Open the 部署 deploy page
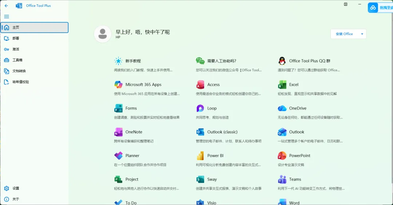The image size is (393, 205). pyautogui.click(x=35, y=38)
